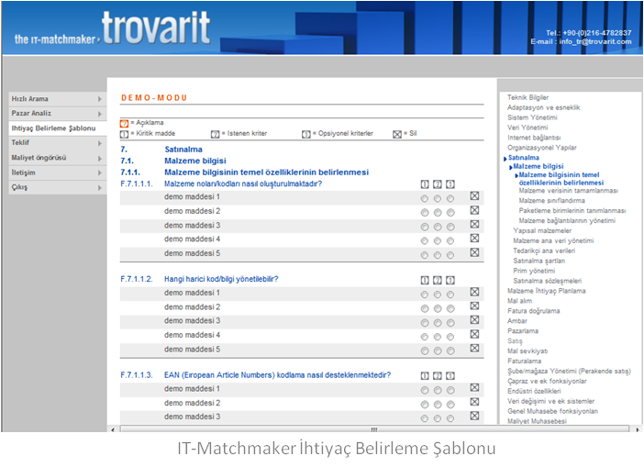Viewport: 644px width, 467px height.
Task: Delete demo maddesi 1 under F.7.1.1.1
Action: point(474,196)
